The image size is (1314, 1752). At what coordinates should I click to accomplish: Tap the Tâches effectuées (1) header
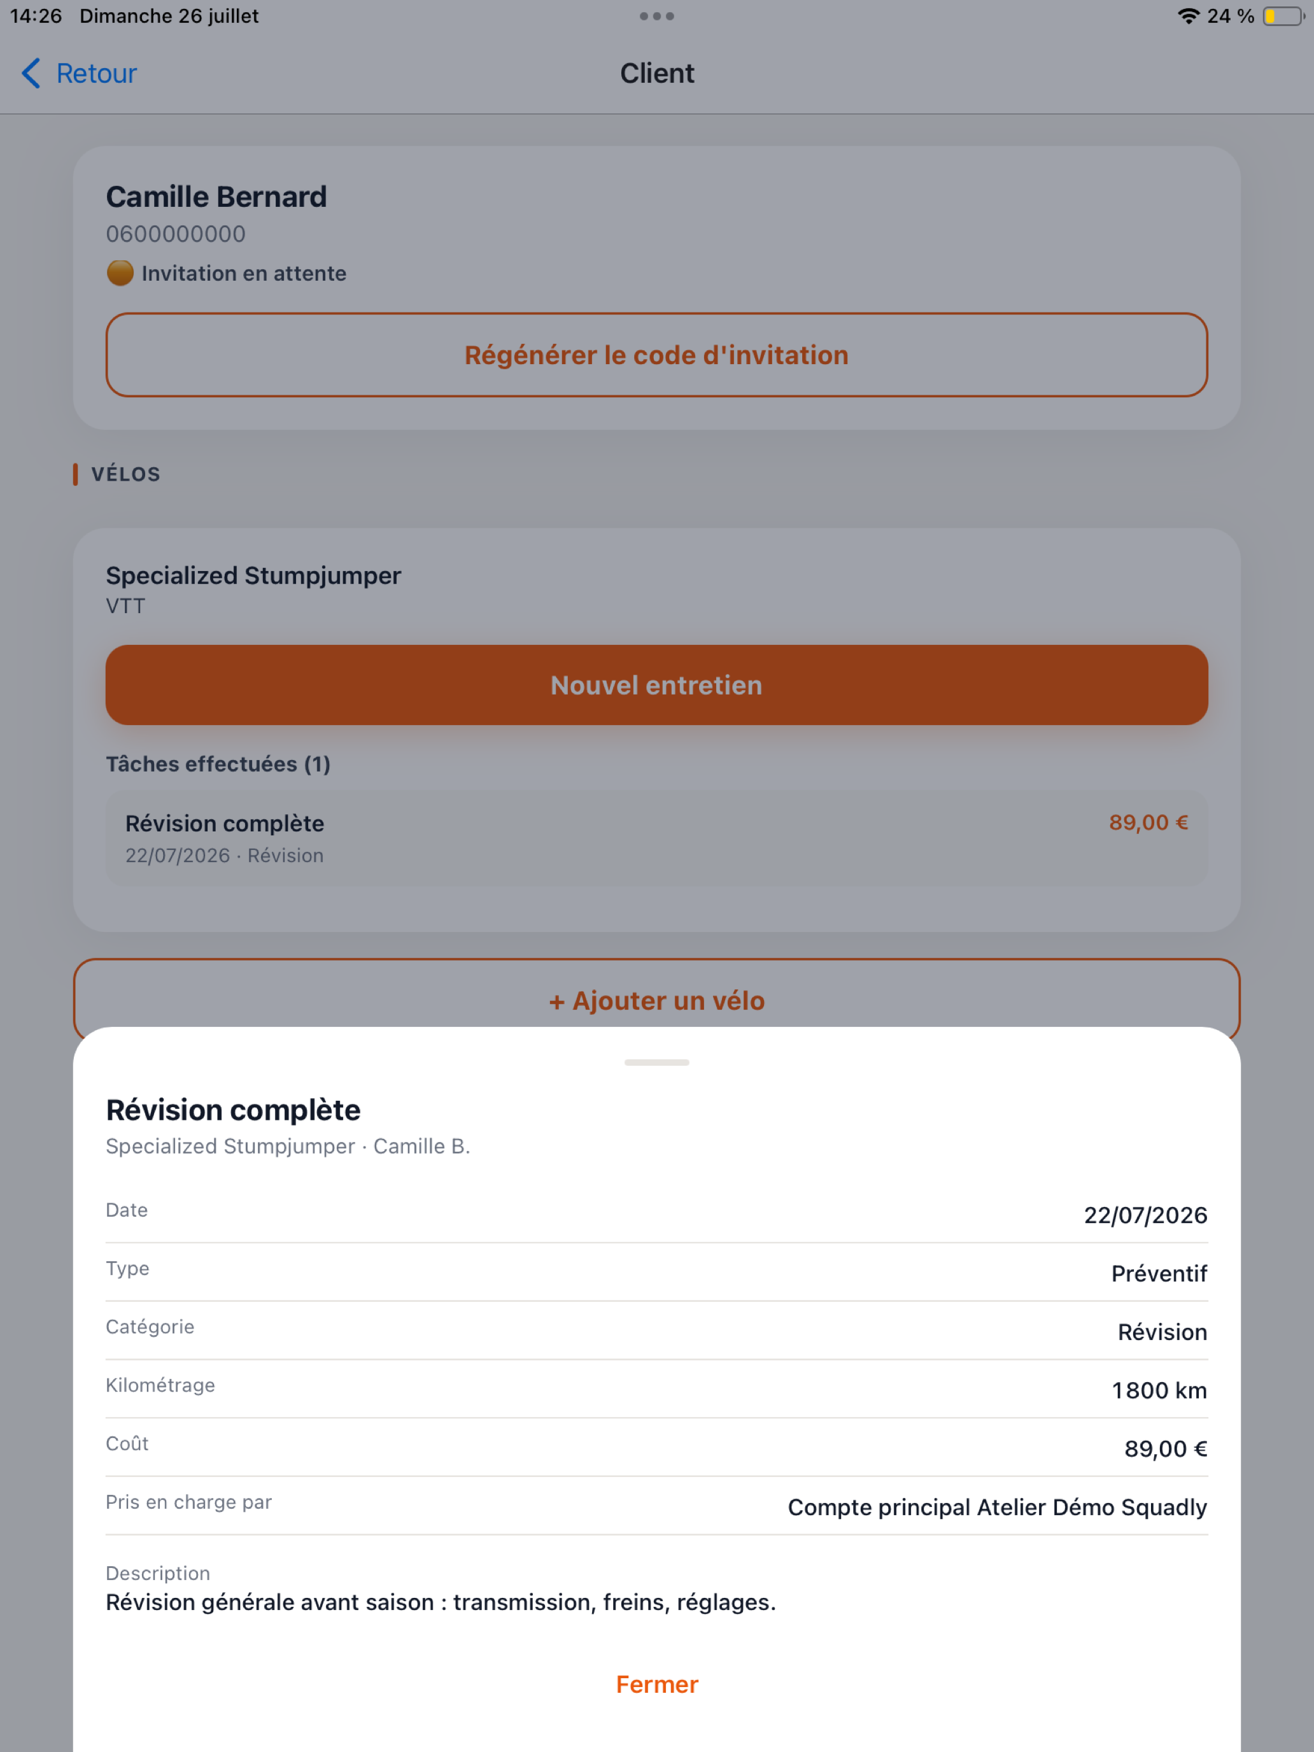click(218, 763)
